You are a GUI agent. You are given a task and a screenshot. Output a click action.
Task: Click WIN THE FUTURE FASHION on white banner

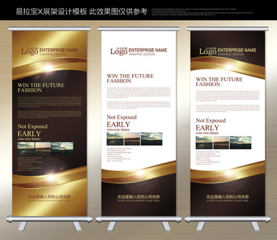click(x=130, y=78)
